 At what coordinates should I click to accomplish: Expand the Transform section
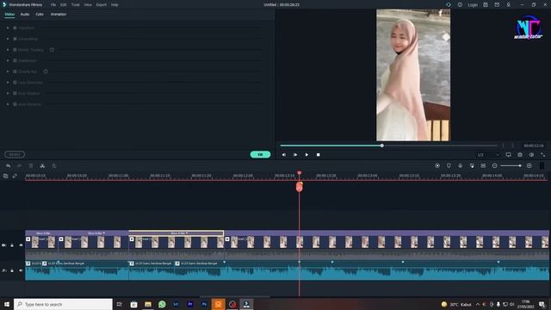(x=8, y=28)
